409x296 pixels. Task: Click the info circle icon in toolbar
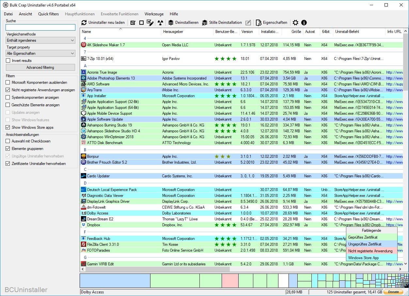point(304,23)
